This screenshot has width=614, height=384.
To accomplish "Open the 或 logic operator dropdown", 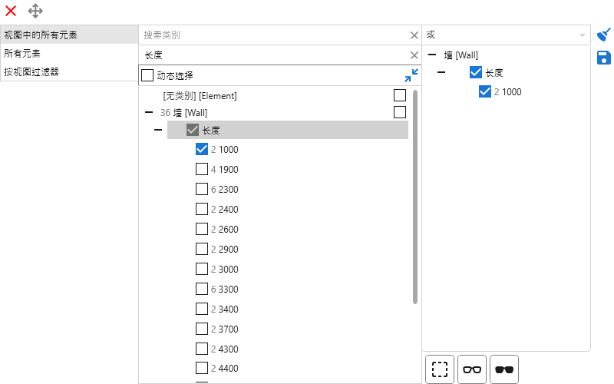I will 582,35.
